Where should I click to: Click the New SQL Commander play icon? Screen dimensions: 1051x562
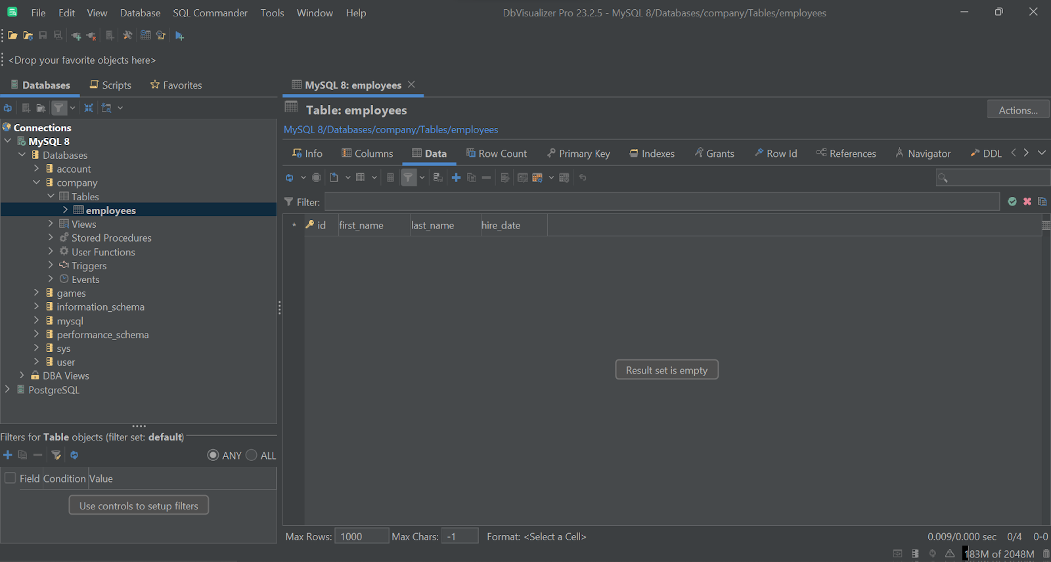[x=179, y=35]
